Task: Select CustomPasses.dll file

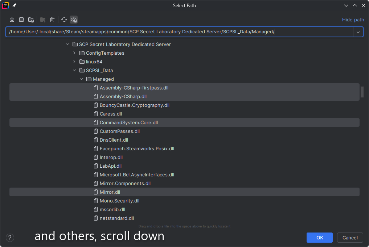Action: (184, 131)
